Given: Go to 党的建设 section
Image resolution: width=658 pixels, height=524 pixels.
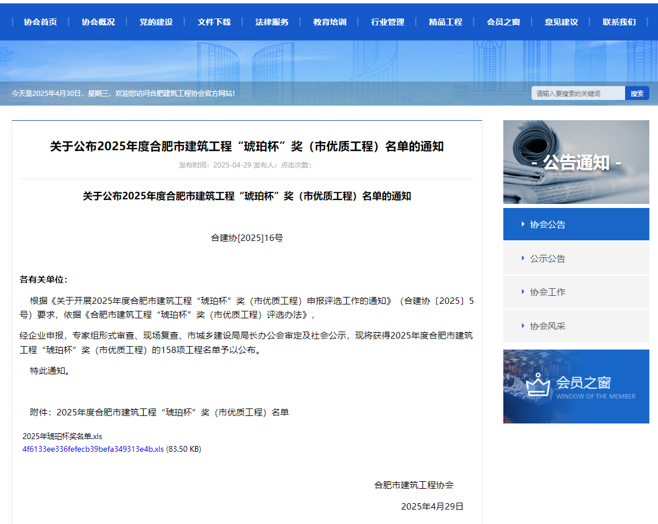Looking at the screenshot, I should pos(156,22).
